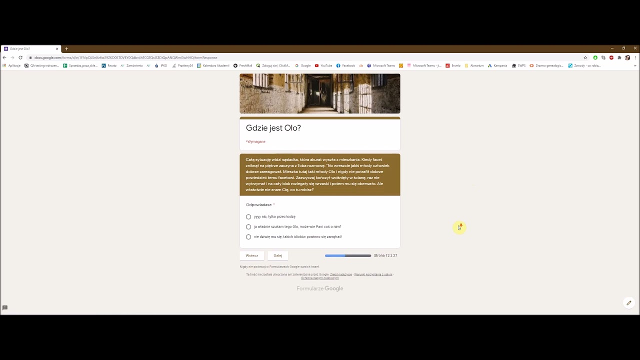Click the edit form pencil icon

pos(629,303)
